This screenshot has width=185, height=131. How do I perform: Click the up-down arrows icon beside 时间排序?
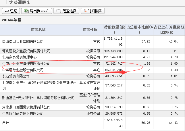[x=85, y=11]
